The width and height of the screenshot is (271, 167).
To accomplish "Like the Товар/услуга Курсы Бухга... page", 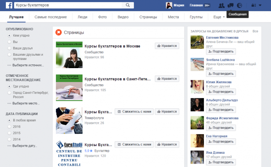I will point(167,112).
